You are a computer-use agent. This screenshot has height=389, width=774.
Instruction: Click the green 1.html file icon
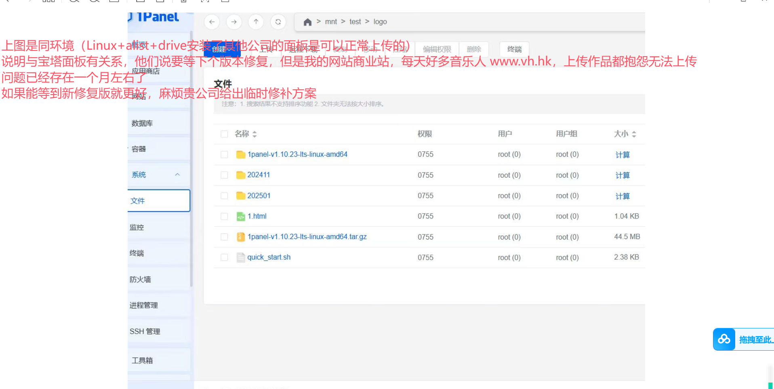pos(241,217)
